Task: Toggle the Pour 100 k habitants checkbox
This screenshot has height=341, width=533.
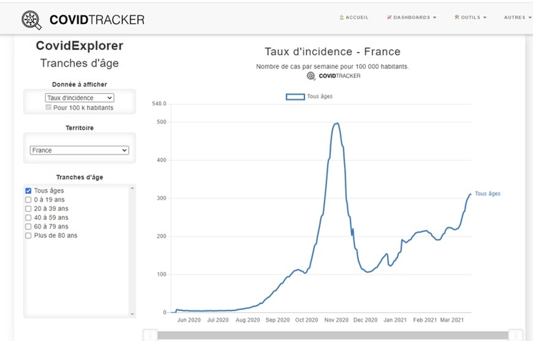Action: coord(48,107)
